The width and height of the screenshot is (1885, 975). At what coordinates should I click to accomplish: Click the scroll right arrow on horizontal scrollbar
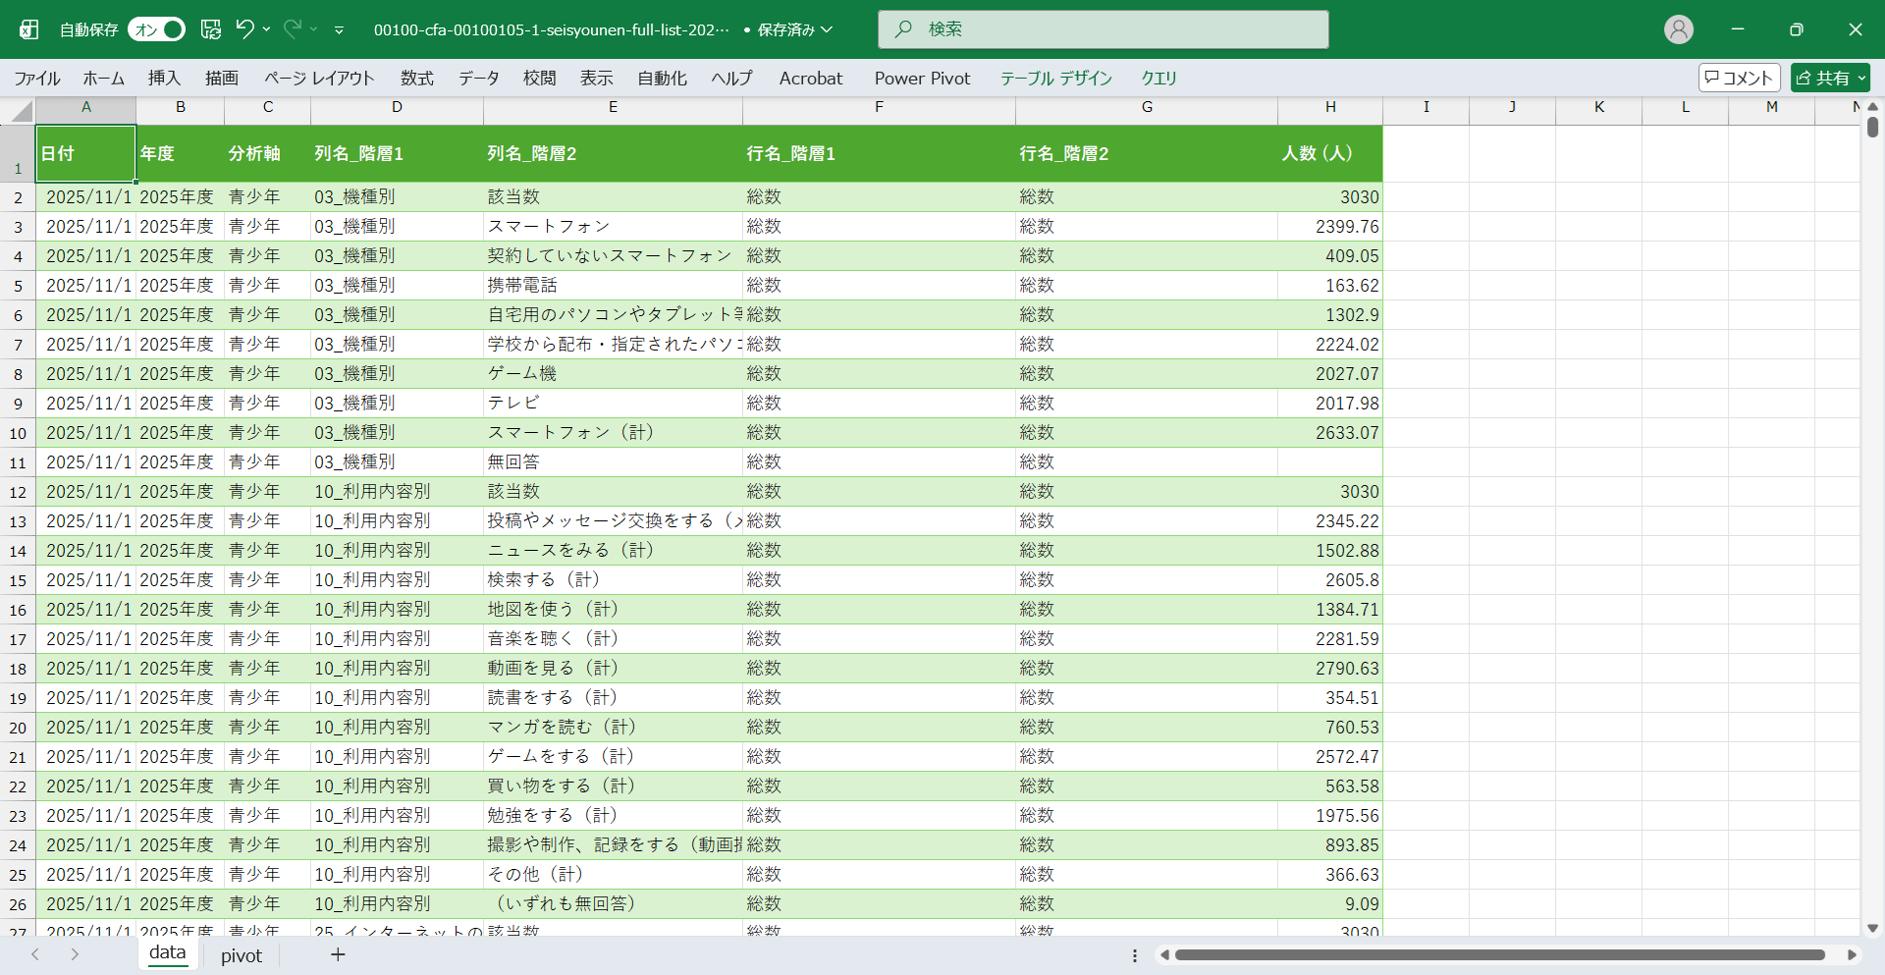(1852, 954)
